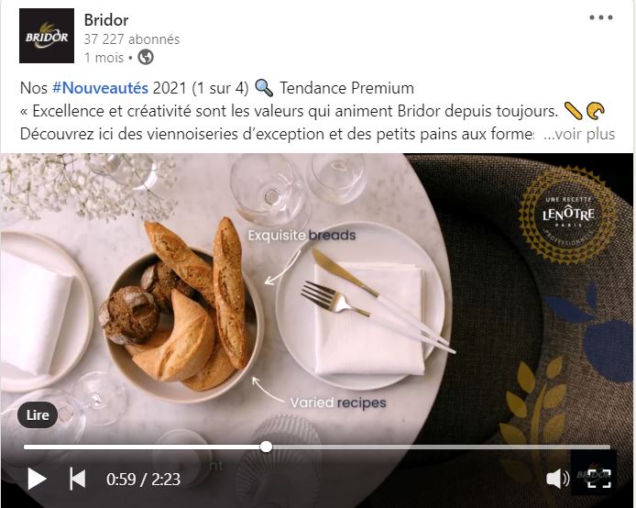Click the Bridor logo avatar
The width and height of the screenshot is (636, 508).
(x=47, y=36)
